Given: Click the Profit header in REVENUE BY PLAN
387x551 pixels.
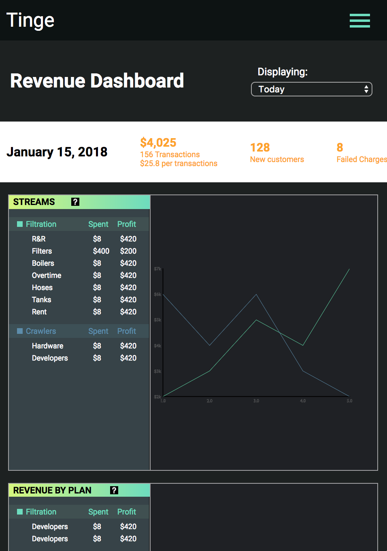Looking at the screenshot, I should click(127, 512).
